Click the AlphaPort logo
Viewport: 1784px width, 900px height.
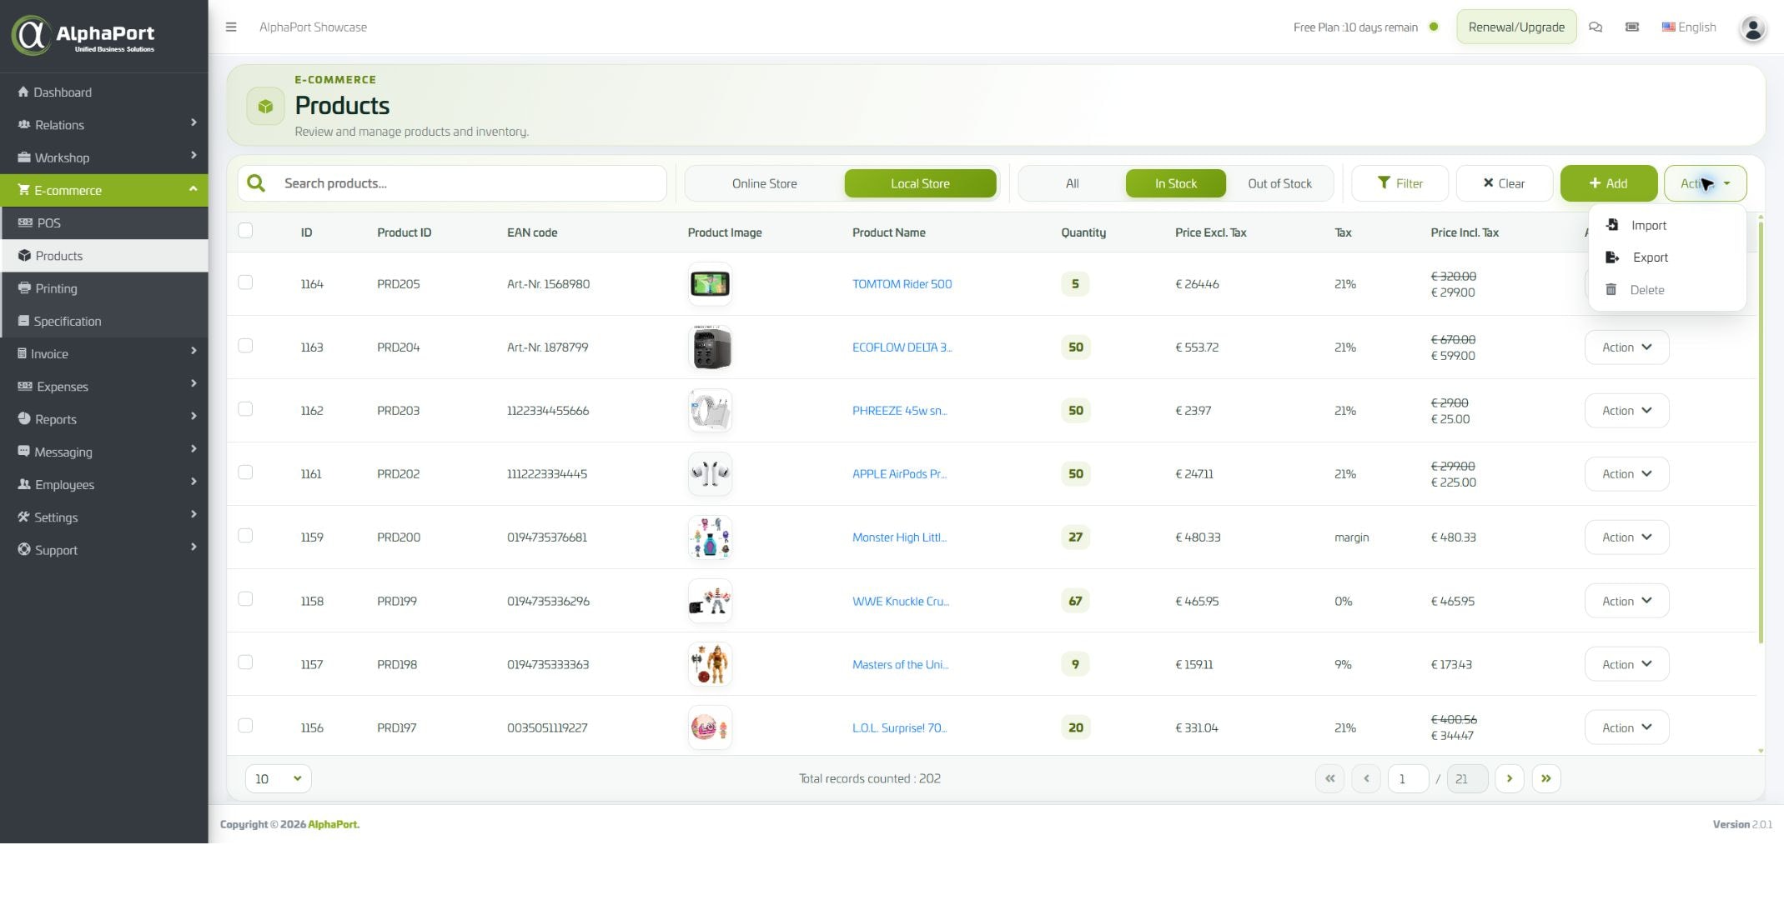click(84, 35)
